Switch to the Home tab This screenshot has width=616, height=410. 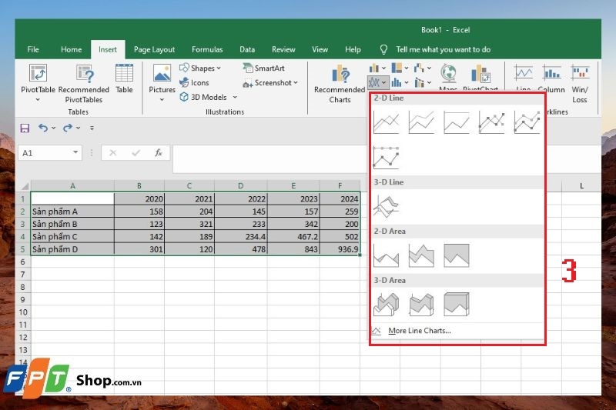tap(71, 49)
